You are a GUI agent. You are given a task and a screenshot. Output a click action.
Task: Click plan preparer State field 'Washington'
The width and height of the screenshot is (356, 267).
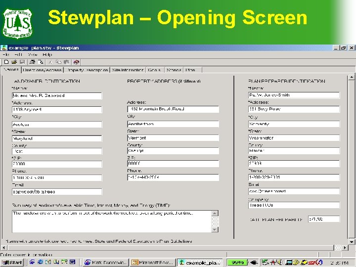click(x=294, y=138)
